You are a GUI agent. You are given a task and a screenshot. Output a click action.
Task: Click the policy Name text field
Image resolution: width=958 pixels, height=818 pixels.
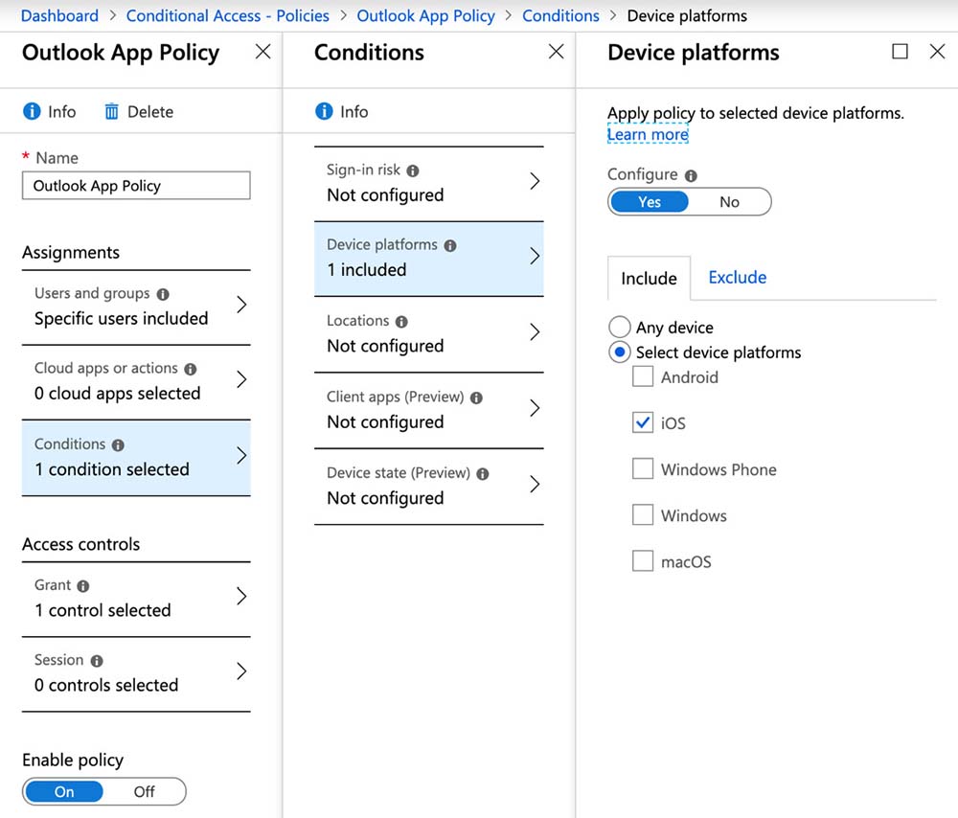136,186
